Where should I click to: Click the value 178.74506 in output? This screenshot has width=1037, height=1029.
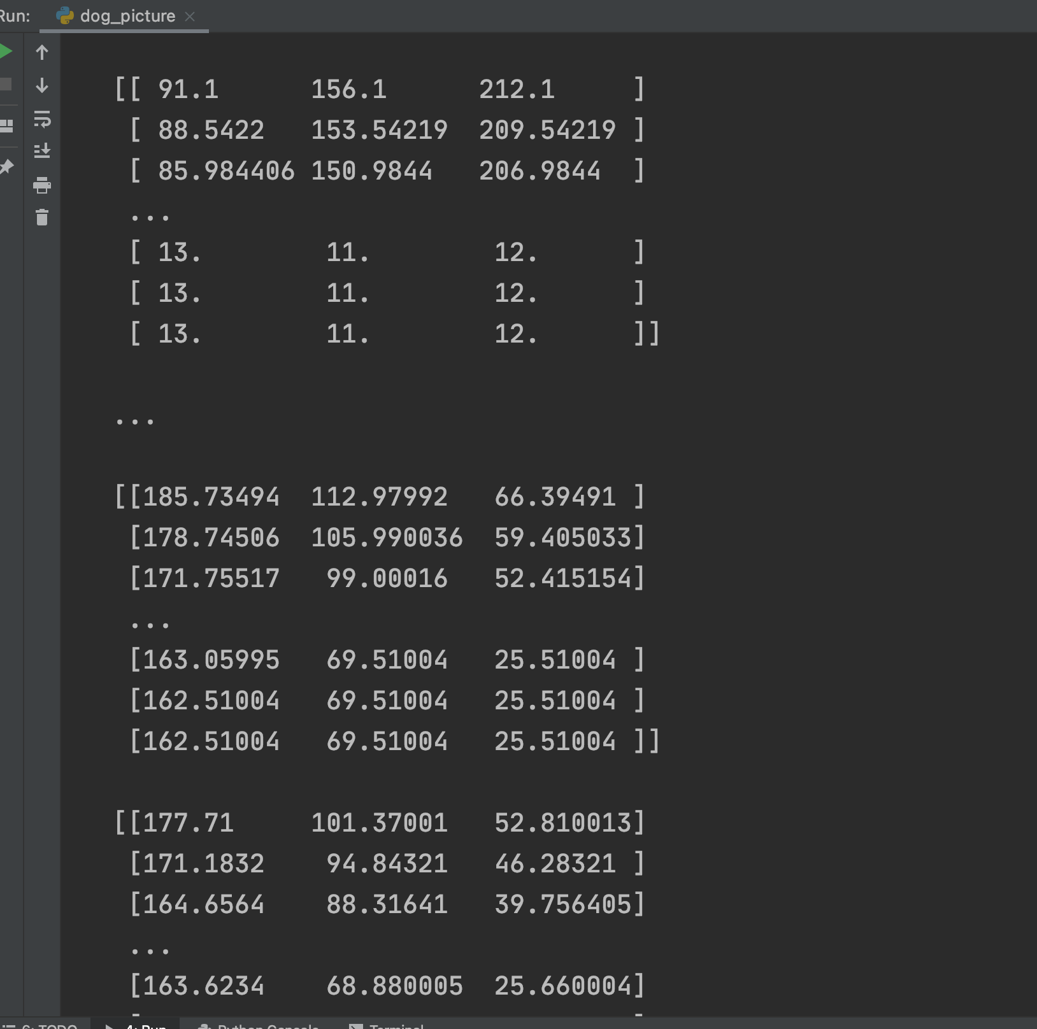[x=211, y=537]
